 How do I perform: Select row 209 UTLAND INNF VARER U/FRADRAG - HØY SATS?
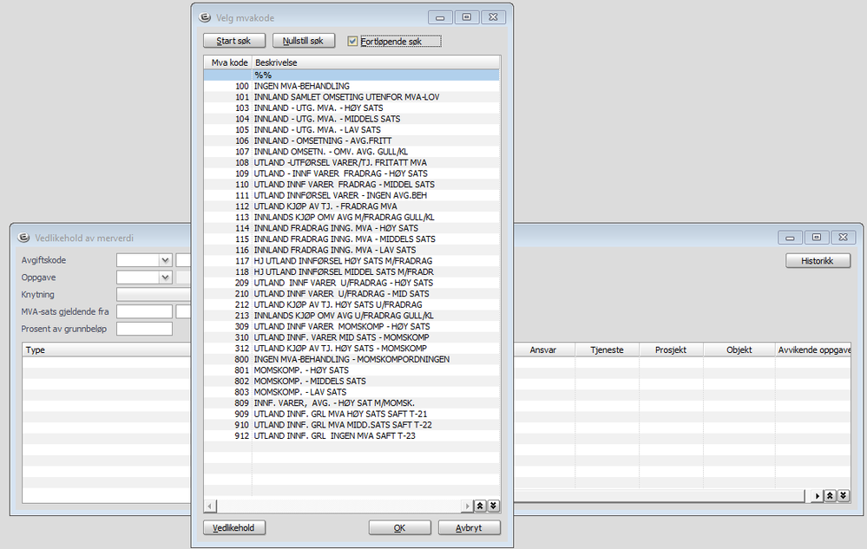point(351,283)
